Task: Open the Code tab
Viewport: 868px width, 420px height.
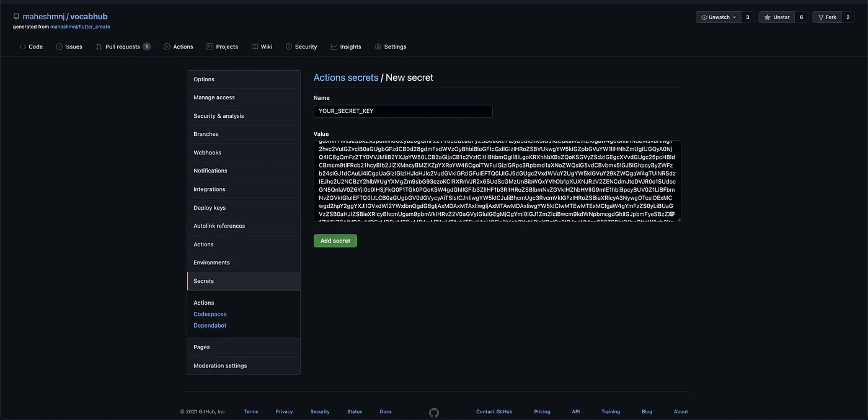Action: [x=31, y=47]
